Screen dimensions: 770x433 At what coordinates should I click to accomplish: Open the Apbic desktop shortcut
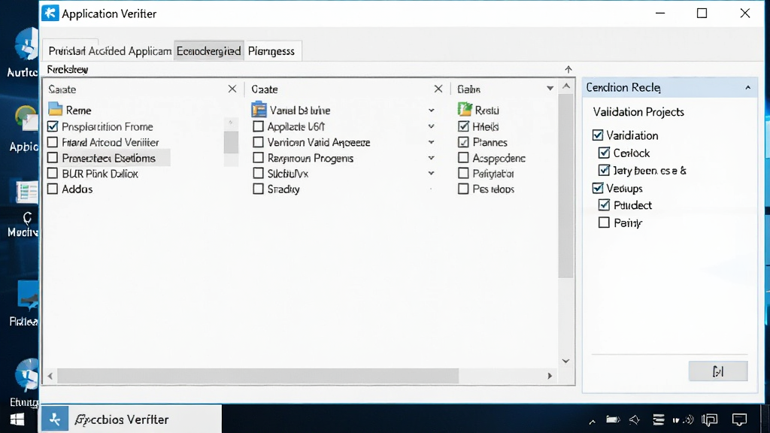coord(25,129)
